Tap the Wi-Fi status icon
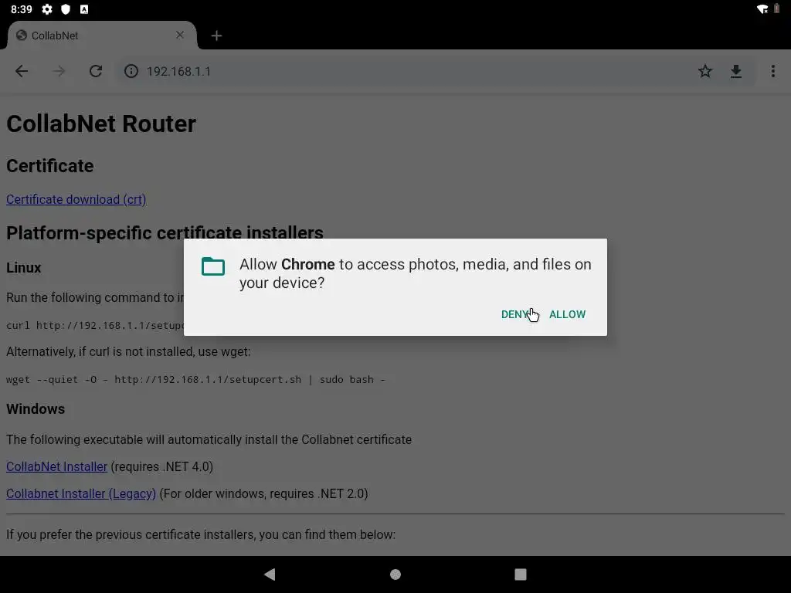Image resolution: width=791 pixels, height=593 pixels. point(762,9)
